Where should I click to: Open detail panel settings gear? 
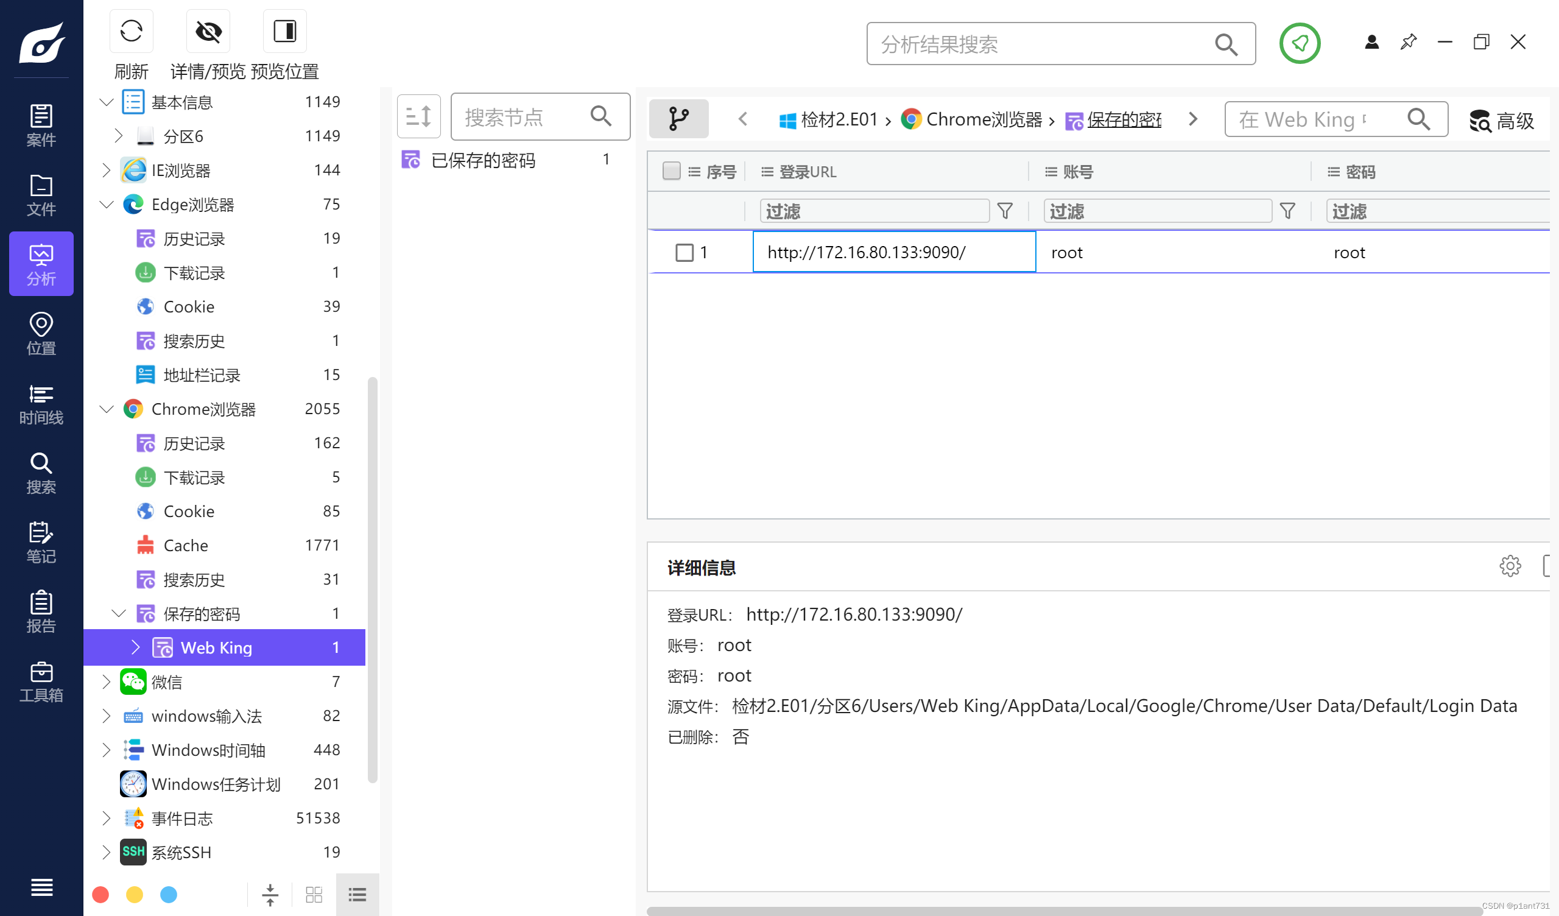1510,566
